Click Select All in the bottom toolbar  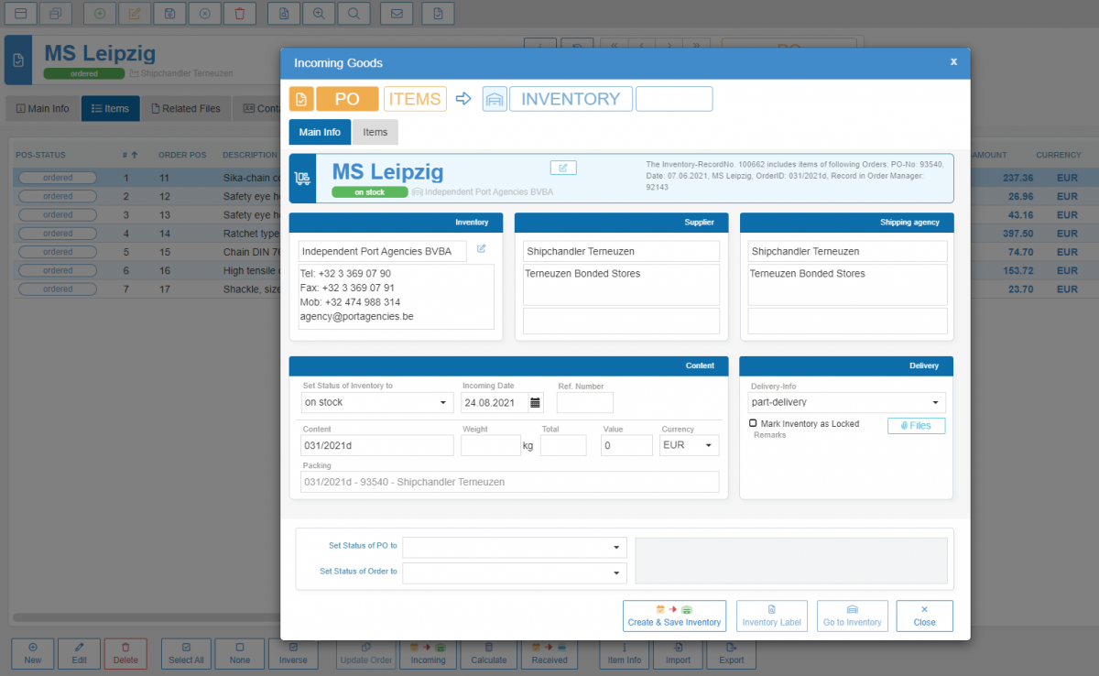click(186, 653)
